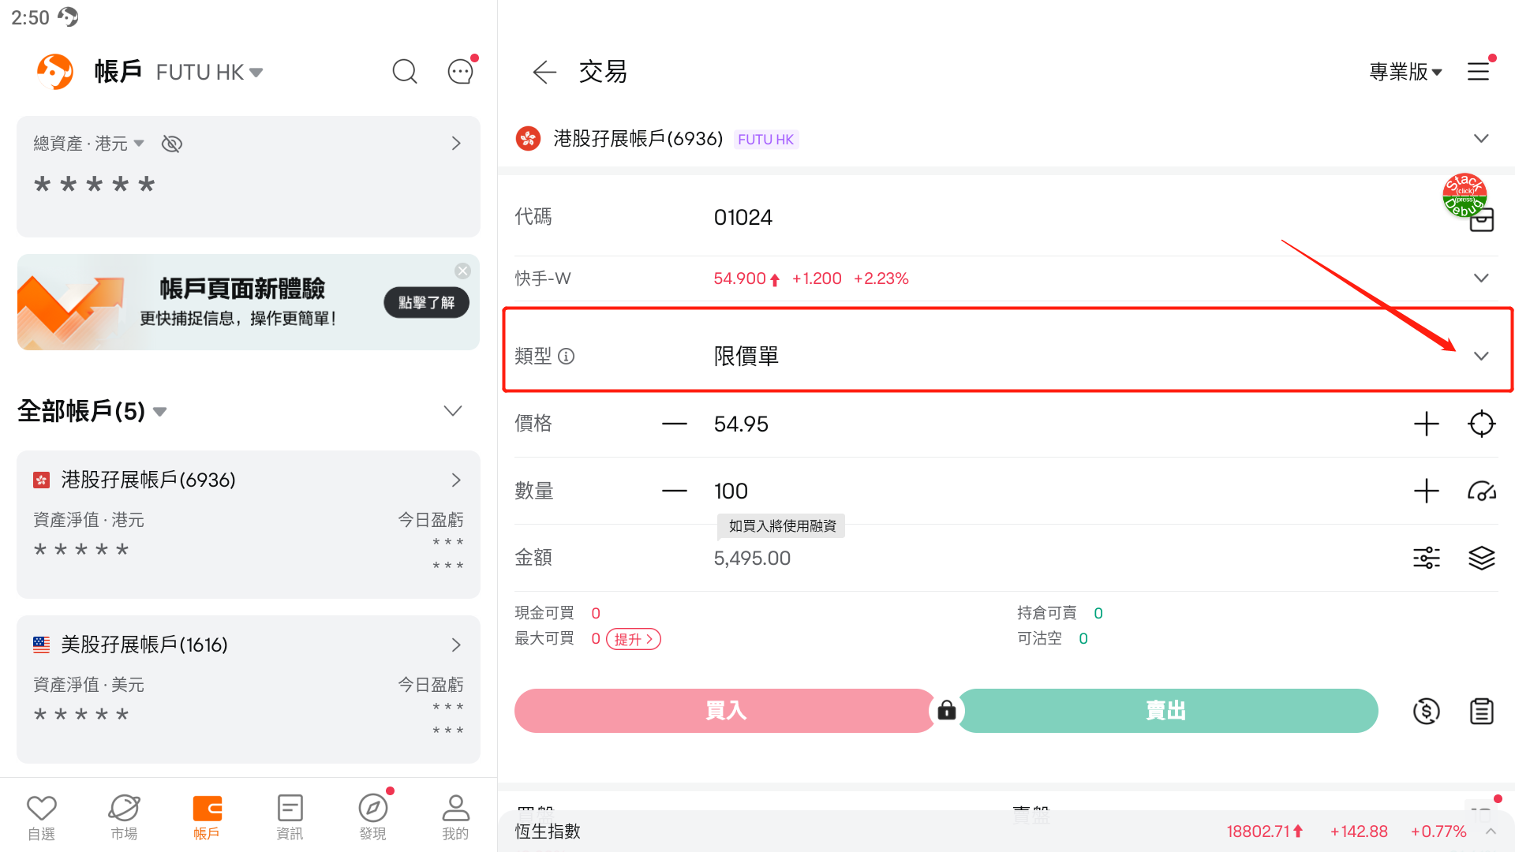
Task: Switch to 資訊 news tab
Action: pos(290,817)
